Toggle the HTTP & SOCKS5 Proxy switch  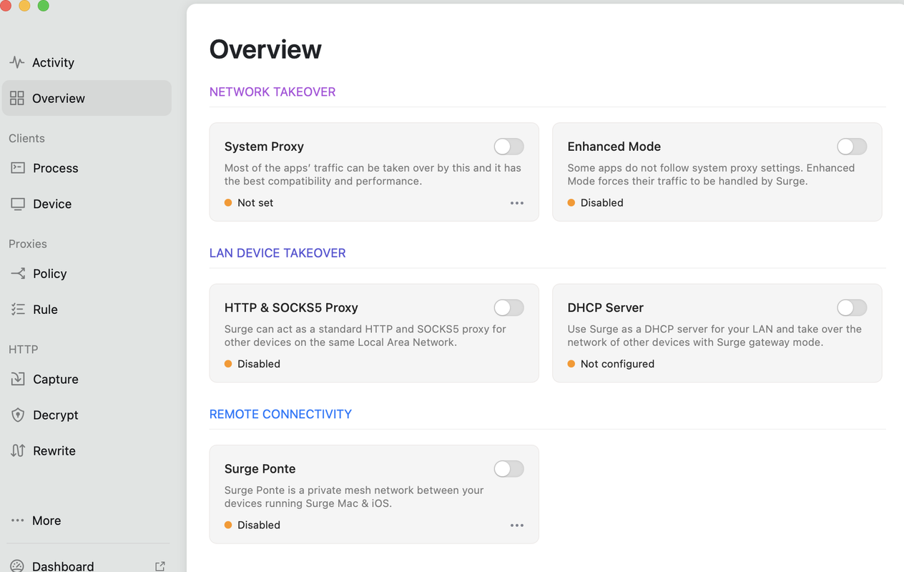pos(509,307)
